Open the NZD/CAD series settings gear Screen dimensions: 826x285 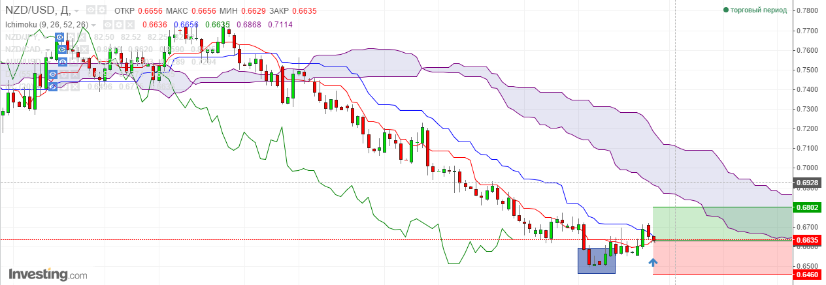[x=74, y=50]
